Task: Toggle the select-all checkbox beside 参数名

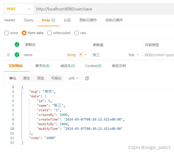Action: 17,45
